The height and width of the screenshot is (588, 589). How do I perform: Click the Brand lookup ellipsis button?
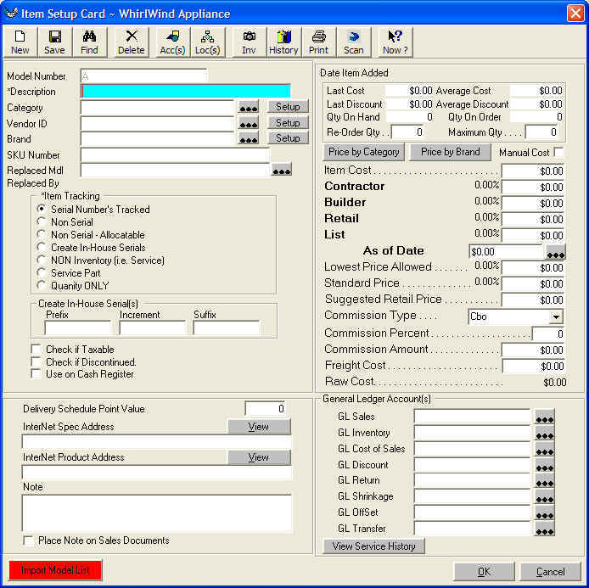pos(249,138)
